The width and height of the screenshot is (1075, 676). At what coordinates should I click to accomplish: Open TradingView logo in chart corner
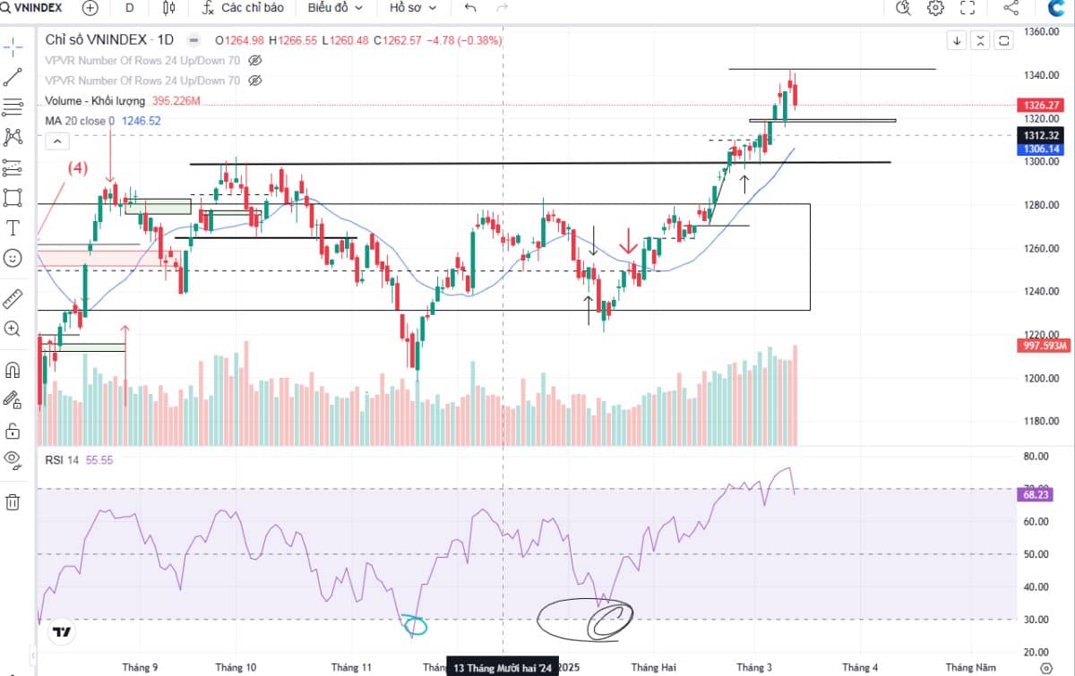point(61,631)
